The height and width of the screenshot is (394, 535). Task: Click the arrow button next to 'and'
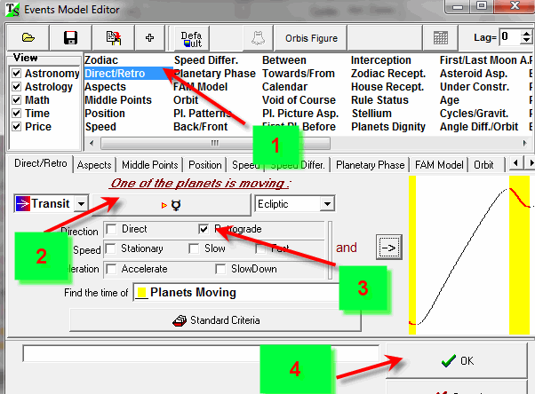click(x=387, y=246)
